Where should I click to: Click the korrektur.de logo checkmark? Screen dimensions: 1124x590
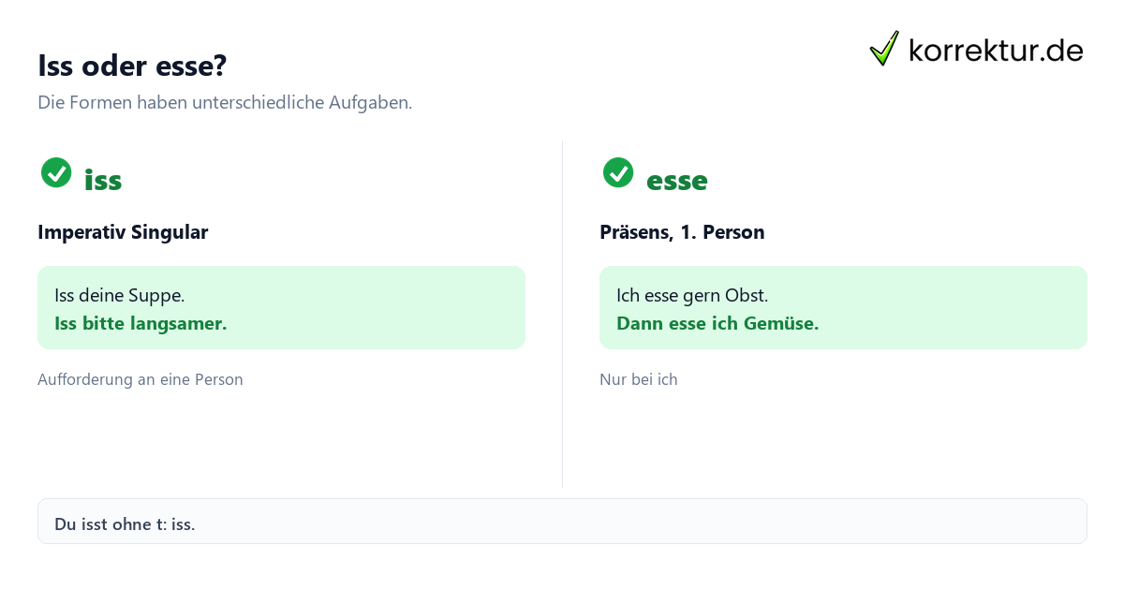point(884,49)
